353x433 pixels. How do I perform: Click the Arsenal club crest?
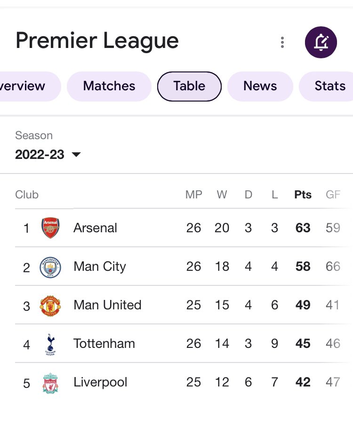tap(50, 228)
